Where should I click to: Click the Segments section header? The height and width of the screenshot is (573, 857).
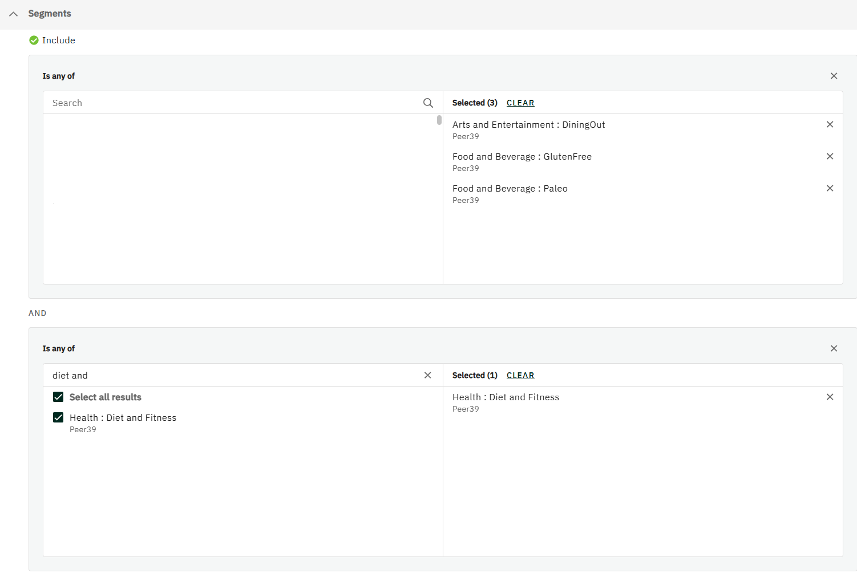pyautogui.click(x=50, y=14)
